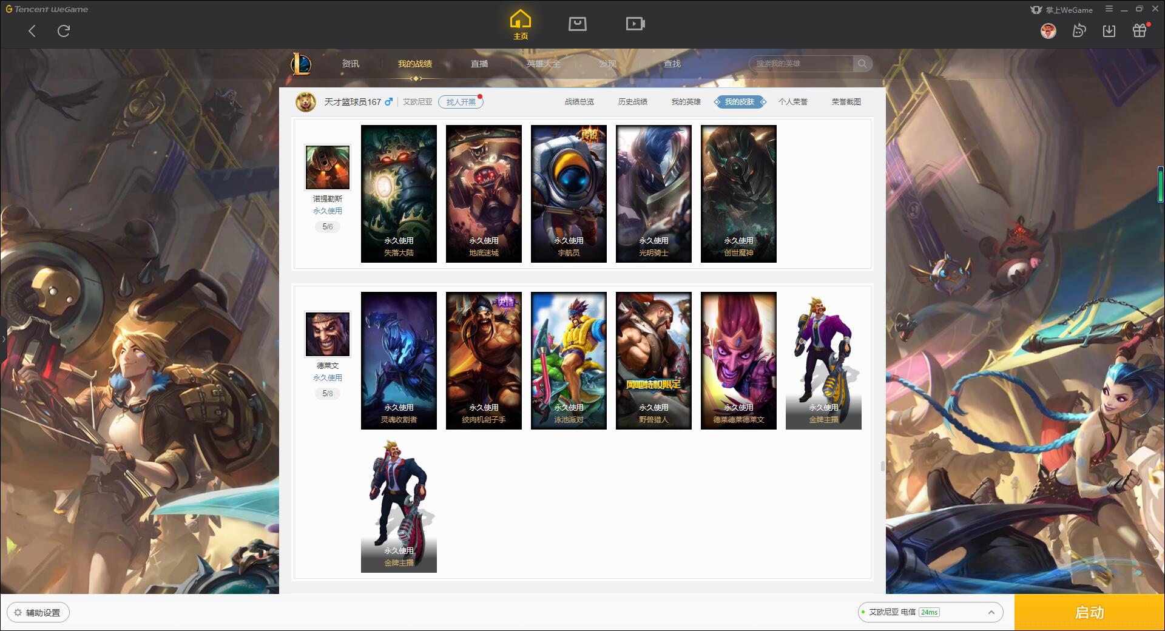Focus the hero search field

point(802,64)
